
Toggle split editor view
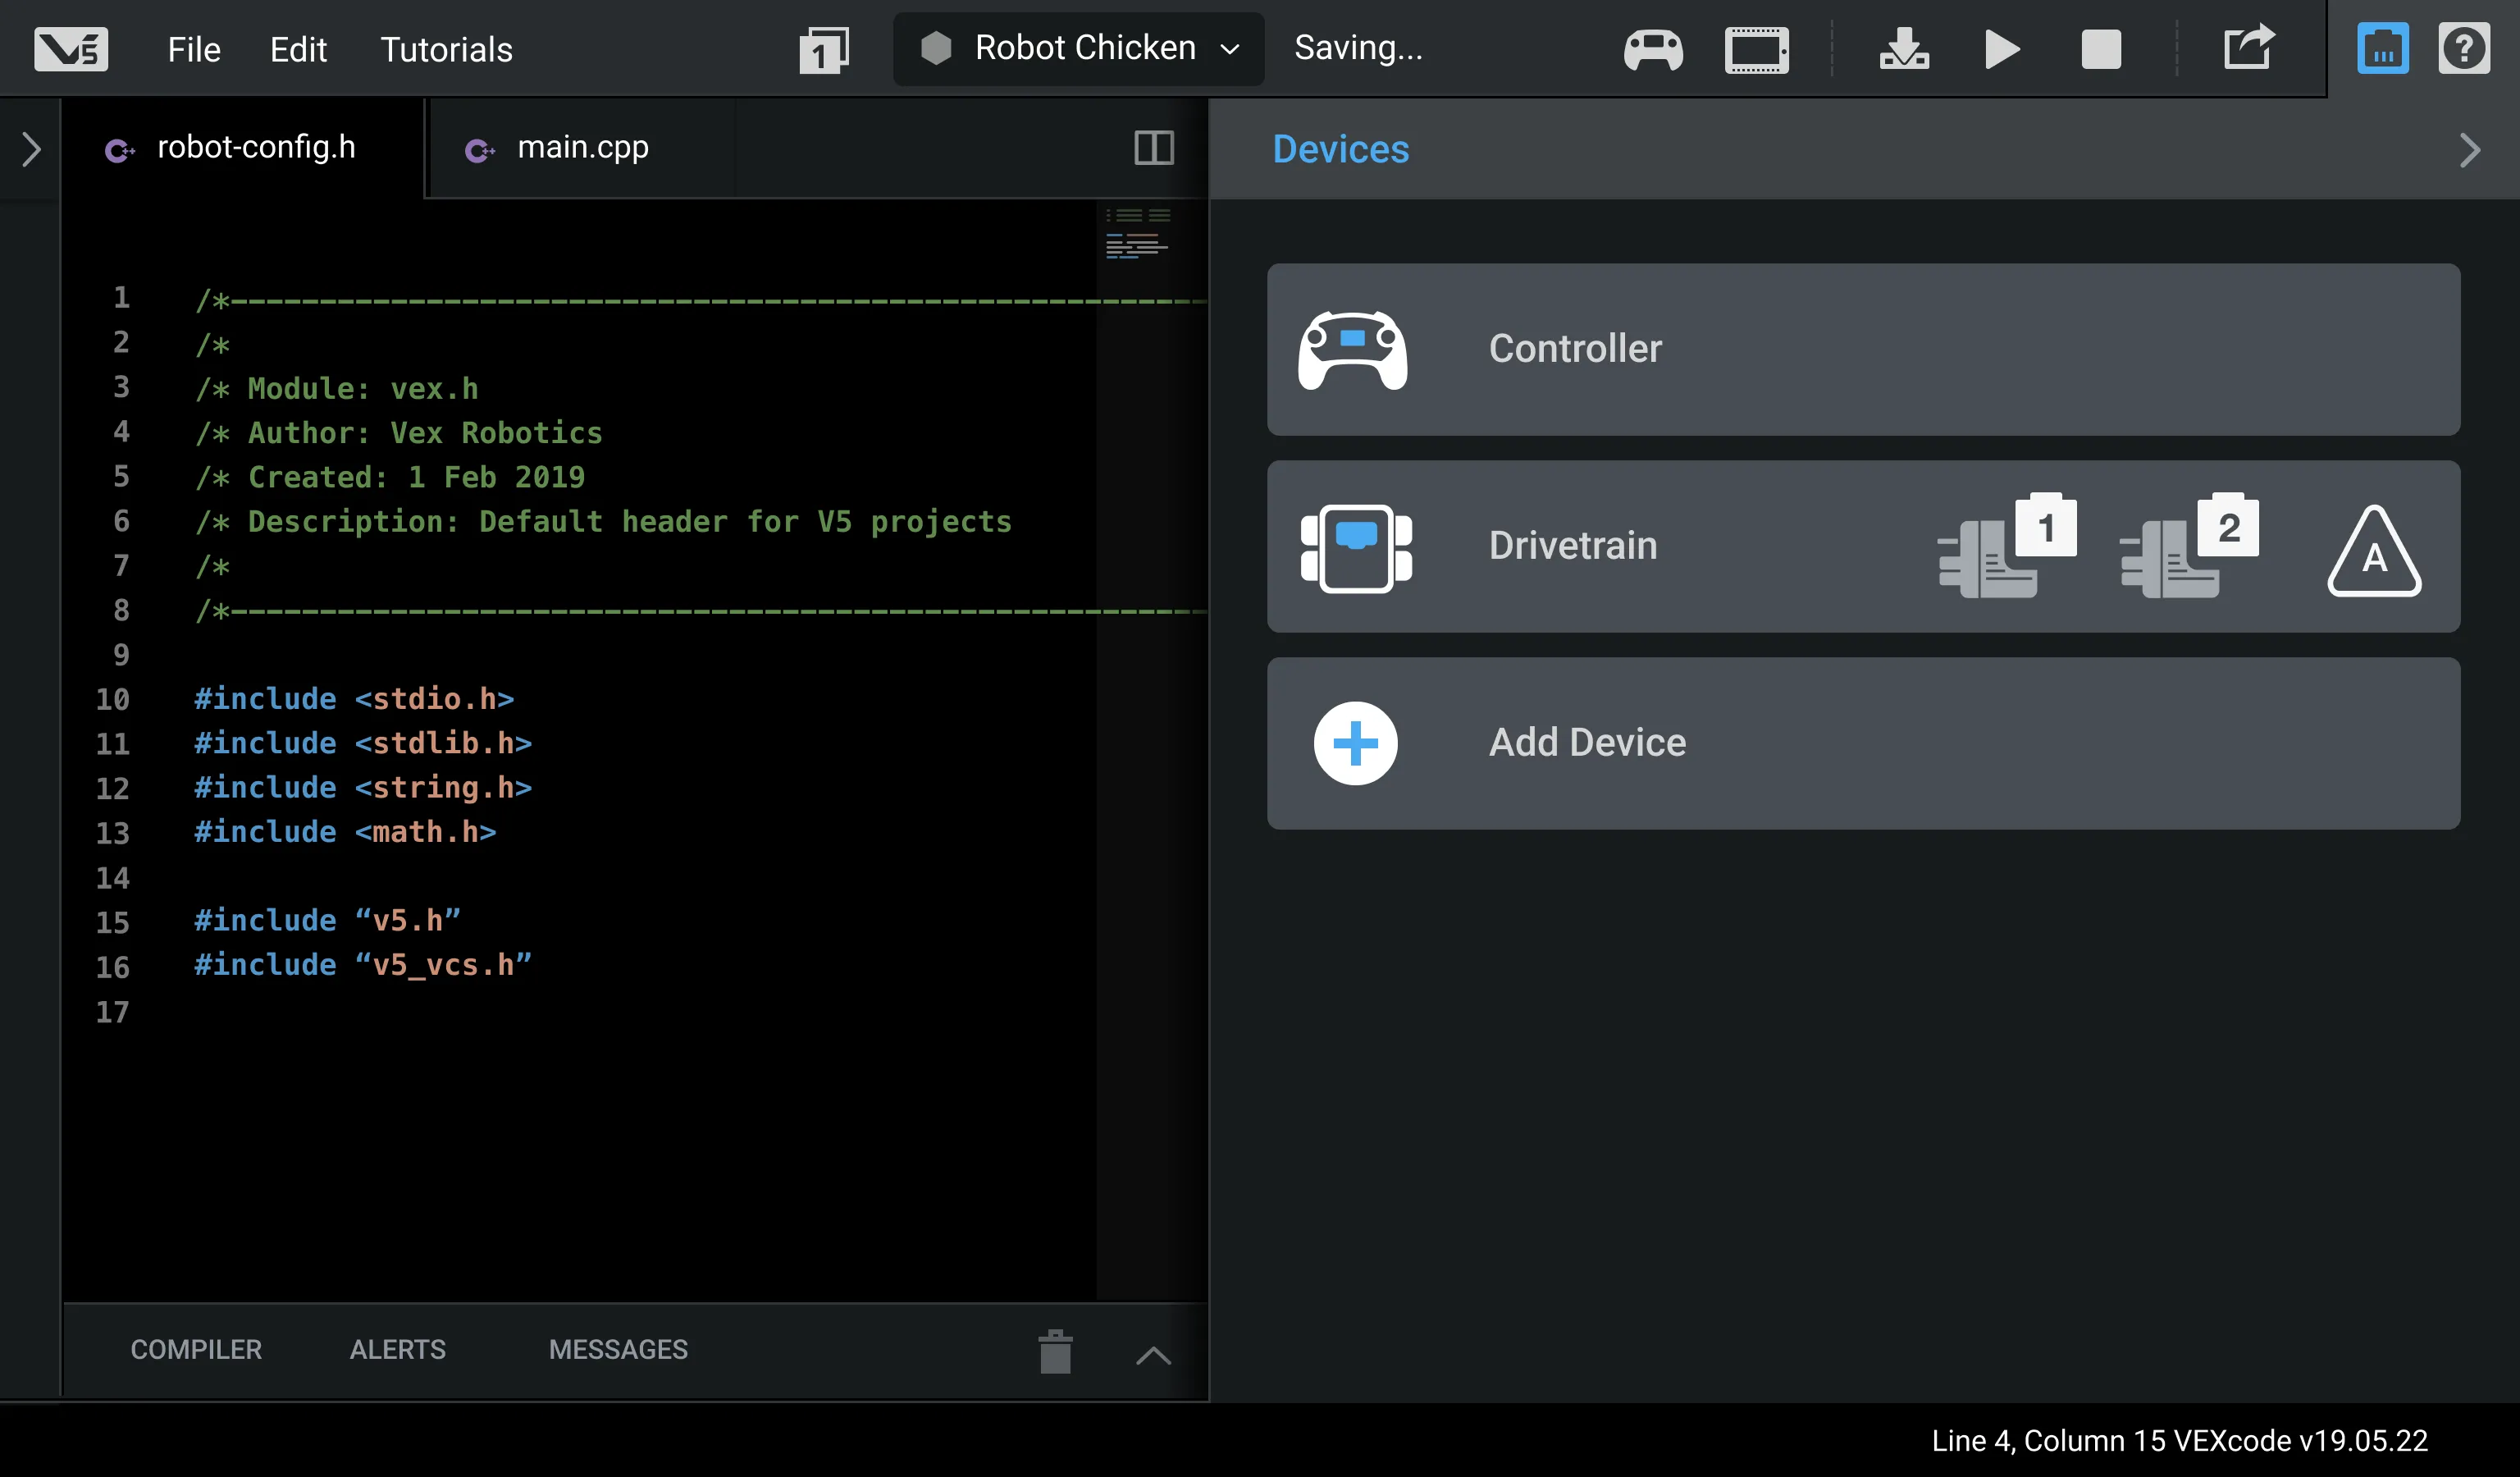pyautogui.click(x=1153, y=148)
